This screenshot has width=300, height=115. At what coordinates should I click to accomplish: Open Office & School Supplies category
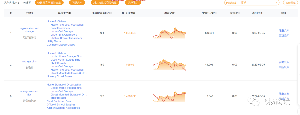click(62, 105)
